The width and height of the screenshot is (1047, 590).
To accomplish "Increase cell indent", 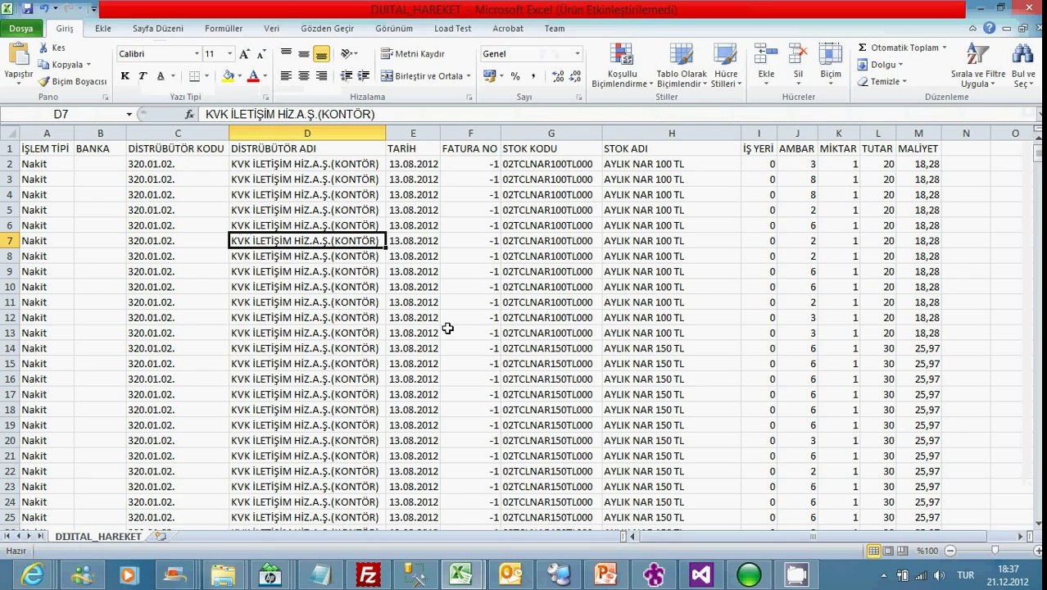I will 364,75.
